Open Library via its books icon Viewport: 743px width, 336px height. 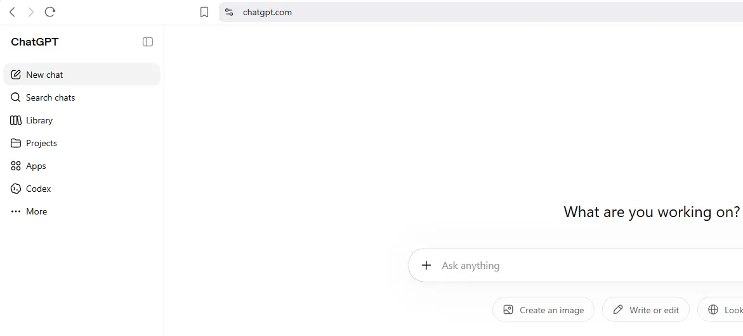[16, 120]
